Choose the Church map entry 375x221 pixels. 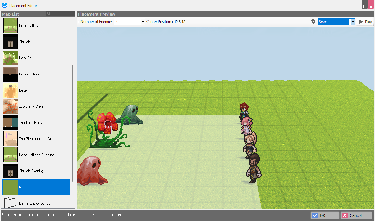tap(24, 42)
